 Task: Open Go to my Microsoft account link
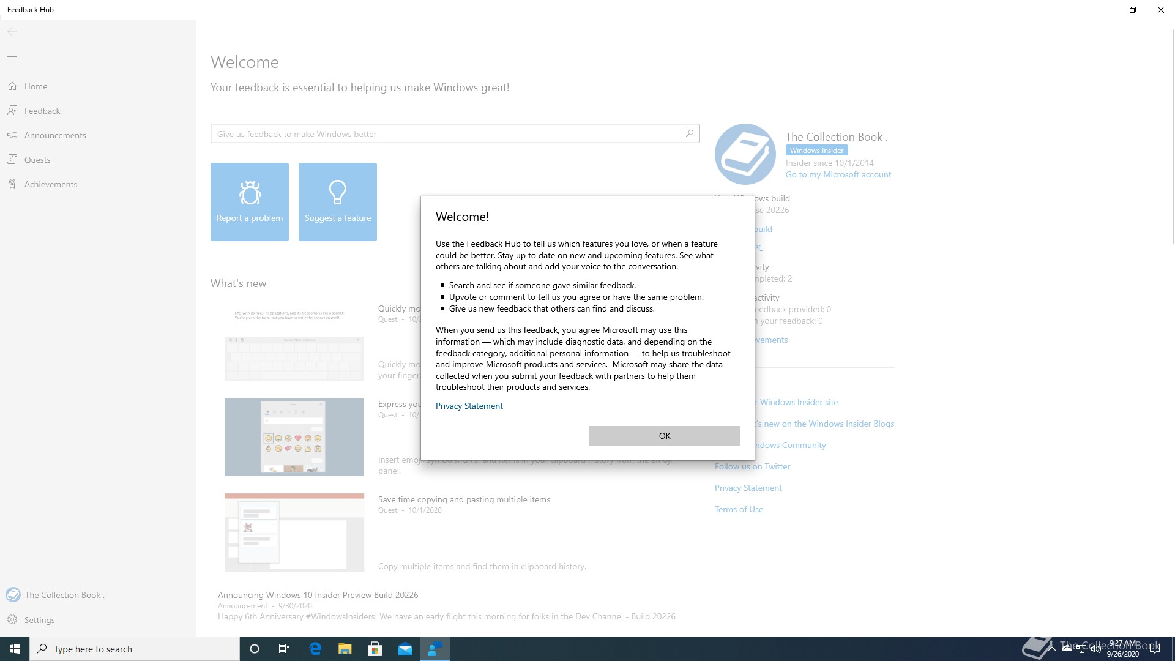838,175
